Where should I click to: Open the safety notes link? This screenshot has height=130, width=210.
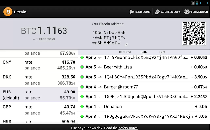click(x=128, y=128)
